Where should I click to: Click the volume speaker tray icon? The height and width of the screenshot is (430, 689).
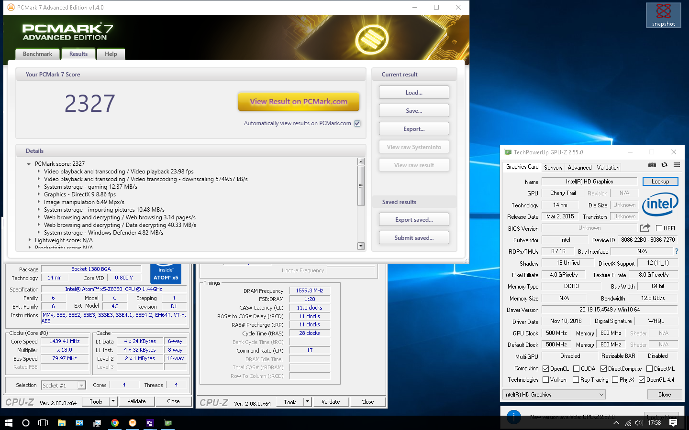(639, 423)
